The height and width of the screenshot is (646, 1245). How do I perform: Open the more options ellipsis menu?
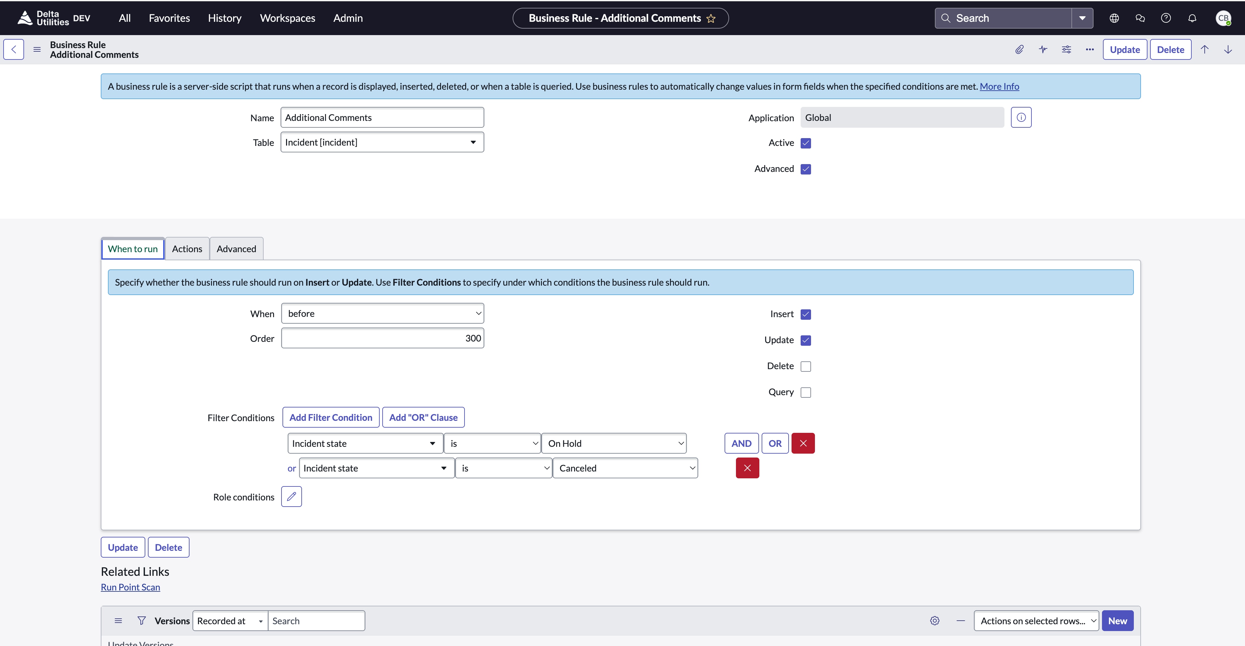(1089, 49)
